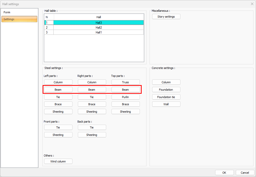Select Hall3 row in Hall table
Screen dimensions: 256x177
pos(99,23)
